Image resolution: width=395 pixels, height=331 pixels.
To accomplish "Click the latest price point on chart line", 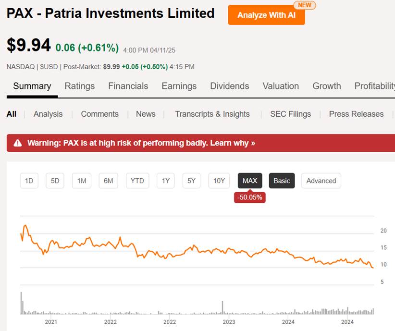I will point(372,268).
